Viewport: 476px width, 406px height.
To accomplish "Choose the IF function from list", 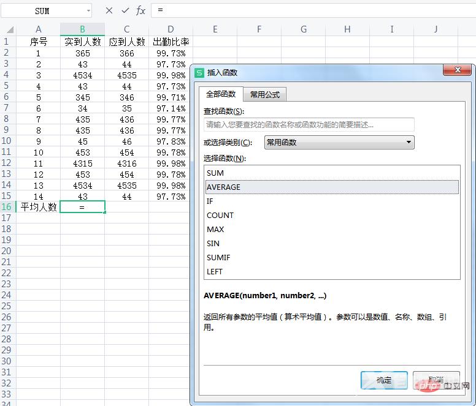I will pos(210,201).
